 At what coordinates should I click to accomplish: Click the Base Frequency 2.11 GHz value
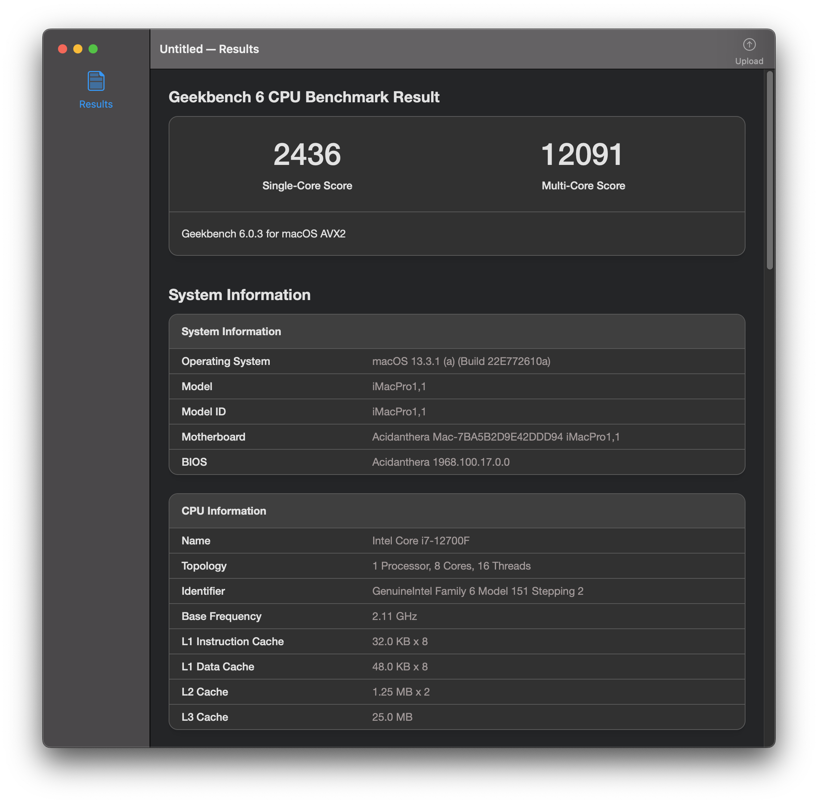[394, 616]
